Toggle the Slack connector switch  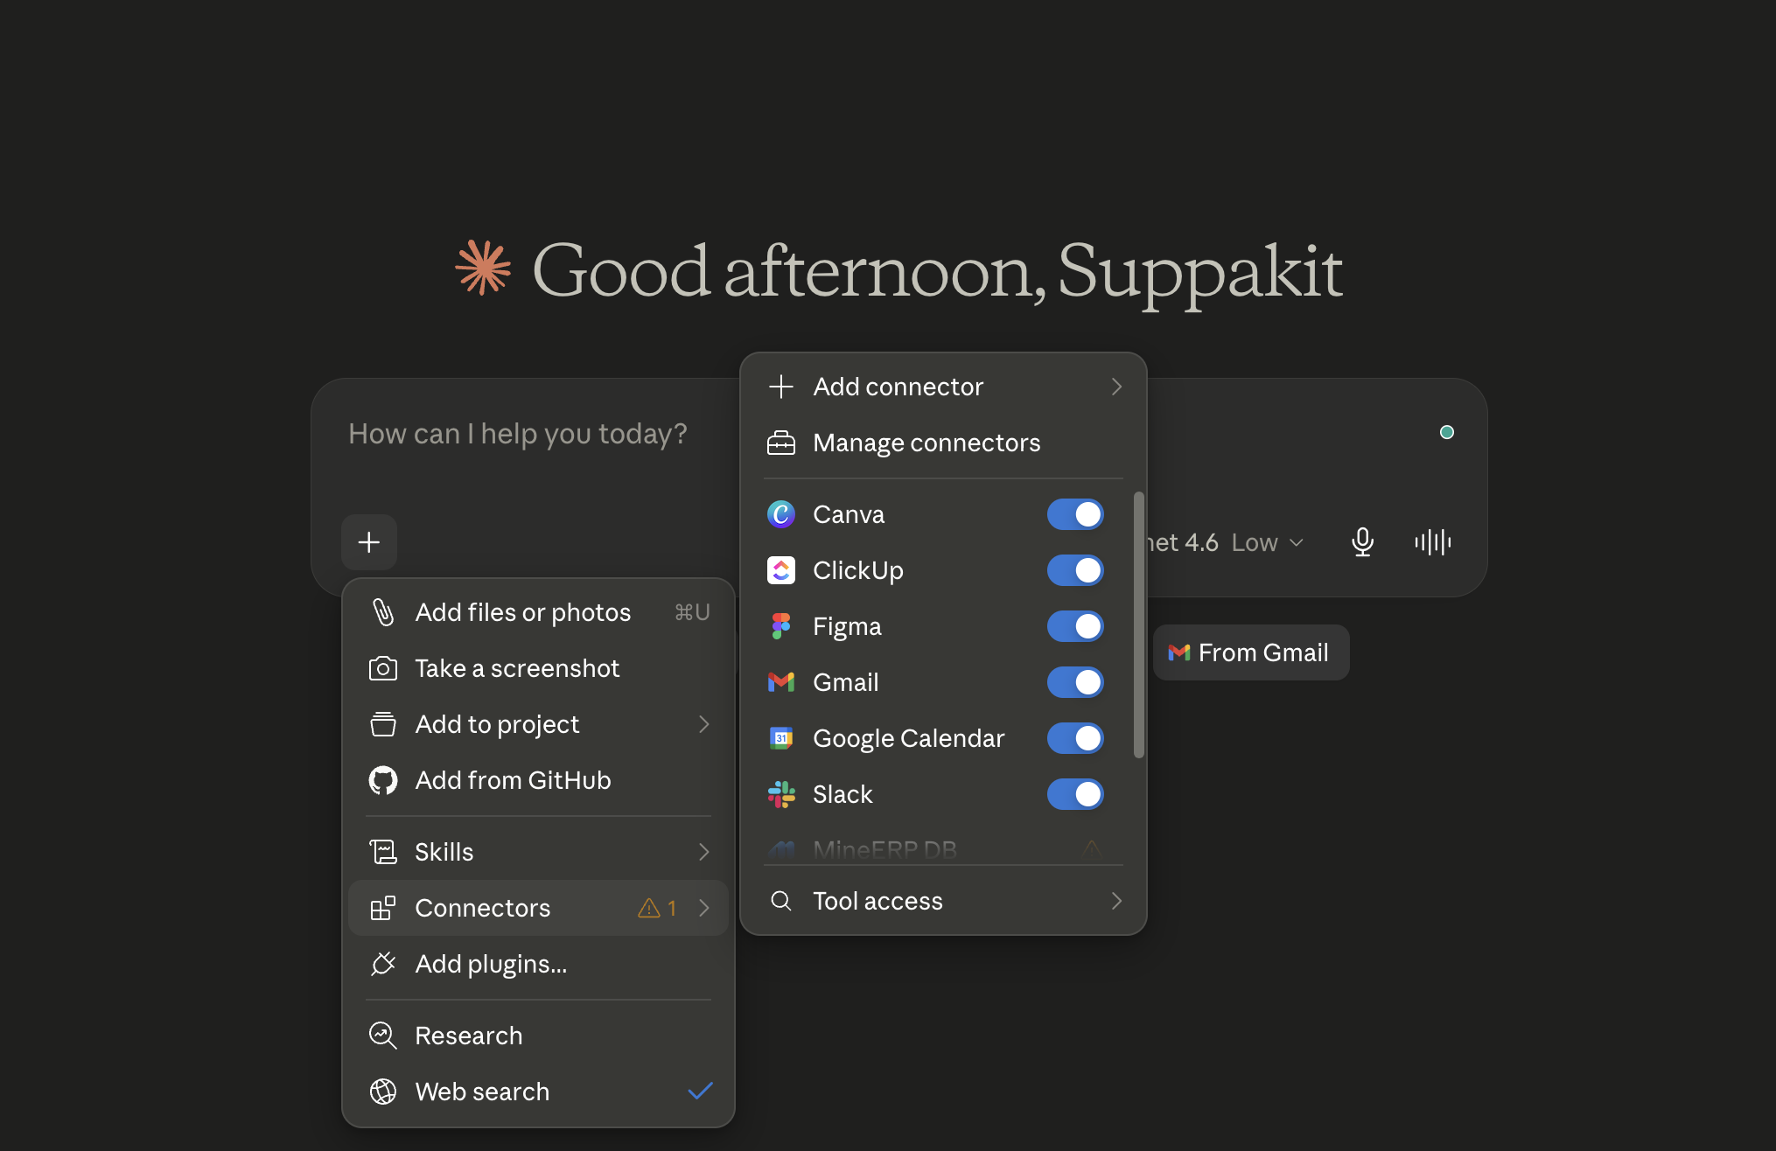coord(1075,794)
